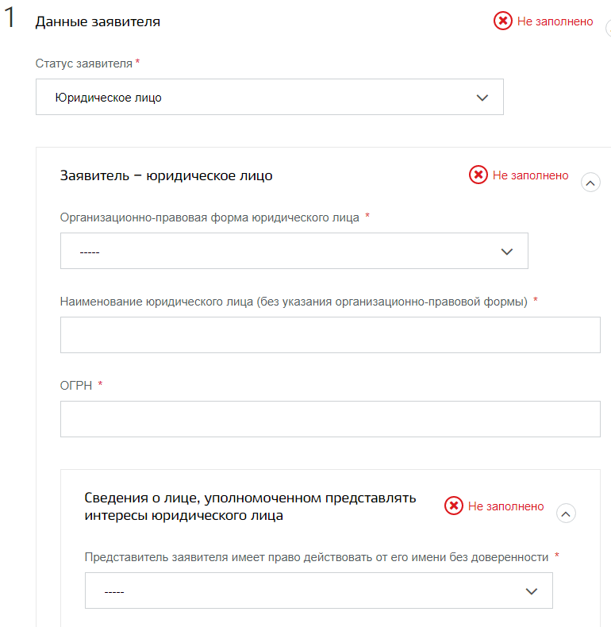Collapse Сведения о лице, уполномоченном section

tap(566, 514)
